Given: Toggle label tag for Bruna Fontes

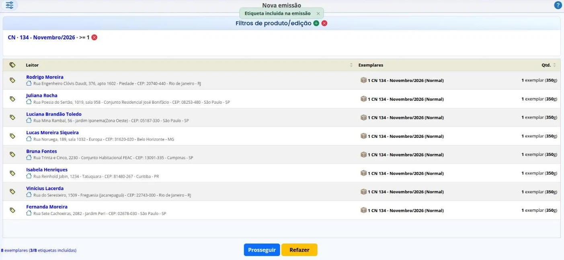Looking at the screenshot, I should point(12,155).
